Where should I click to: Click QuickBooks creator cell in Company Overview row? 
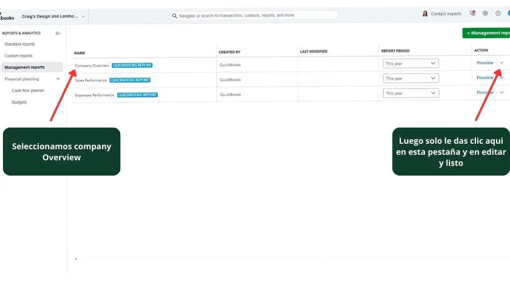(x=230, y=65)
